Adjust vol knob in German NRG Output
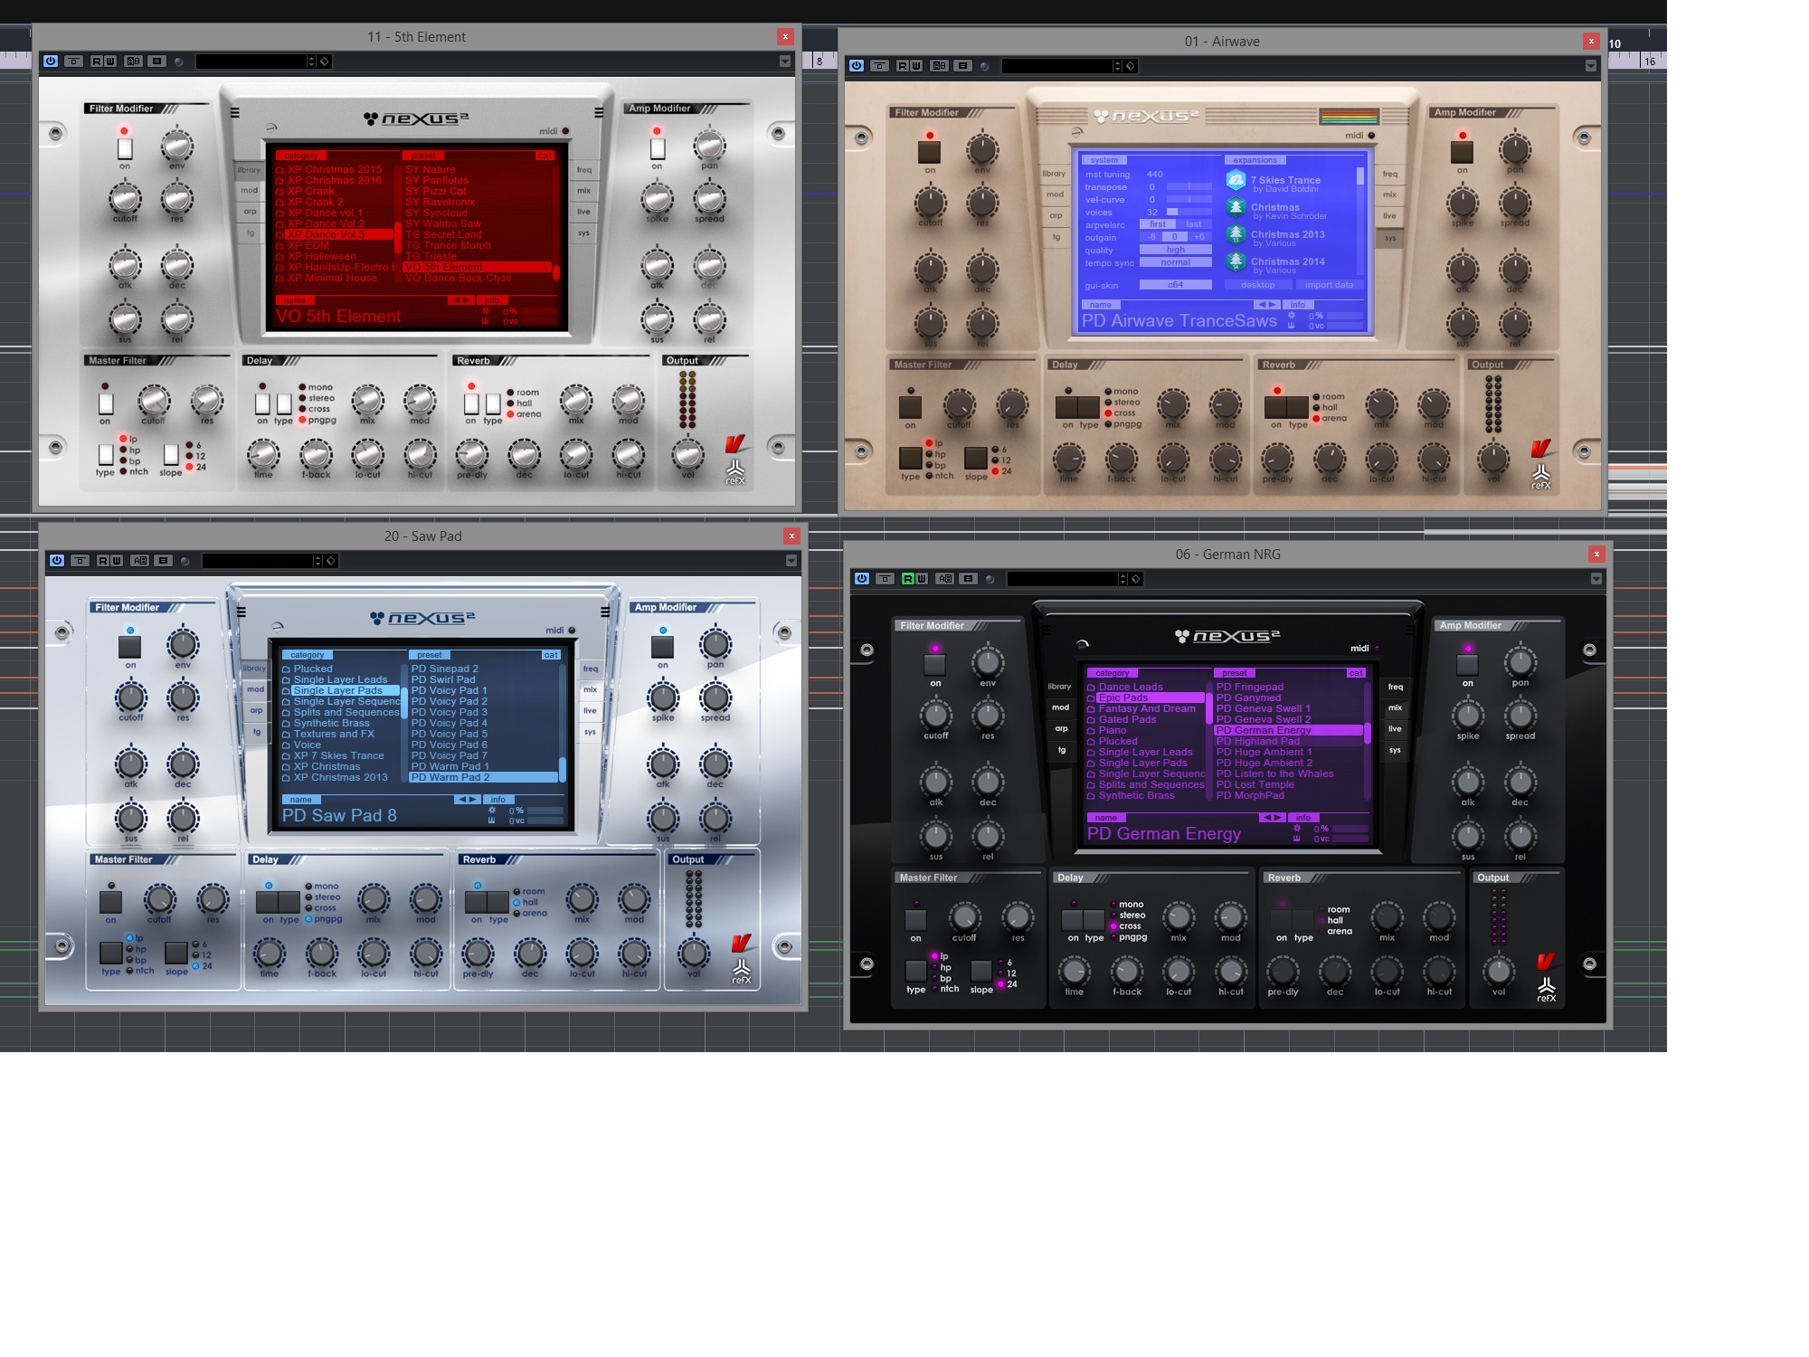The image size is (1809, 1357). 1499,972
